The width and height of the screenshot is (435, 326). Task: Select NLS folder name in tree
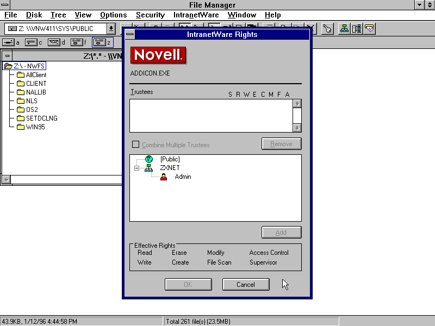[32, 101]
